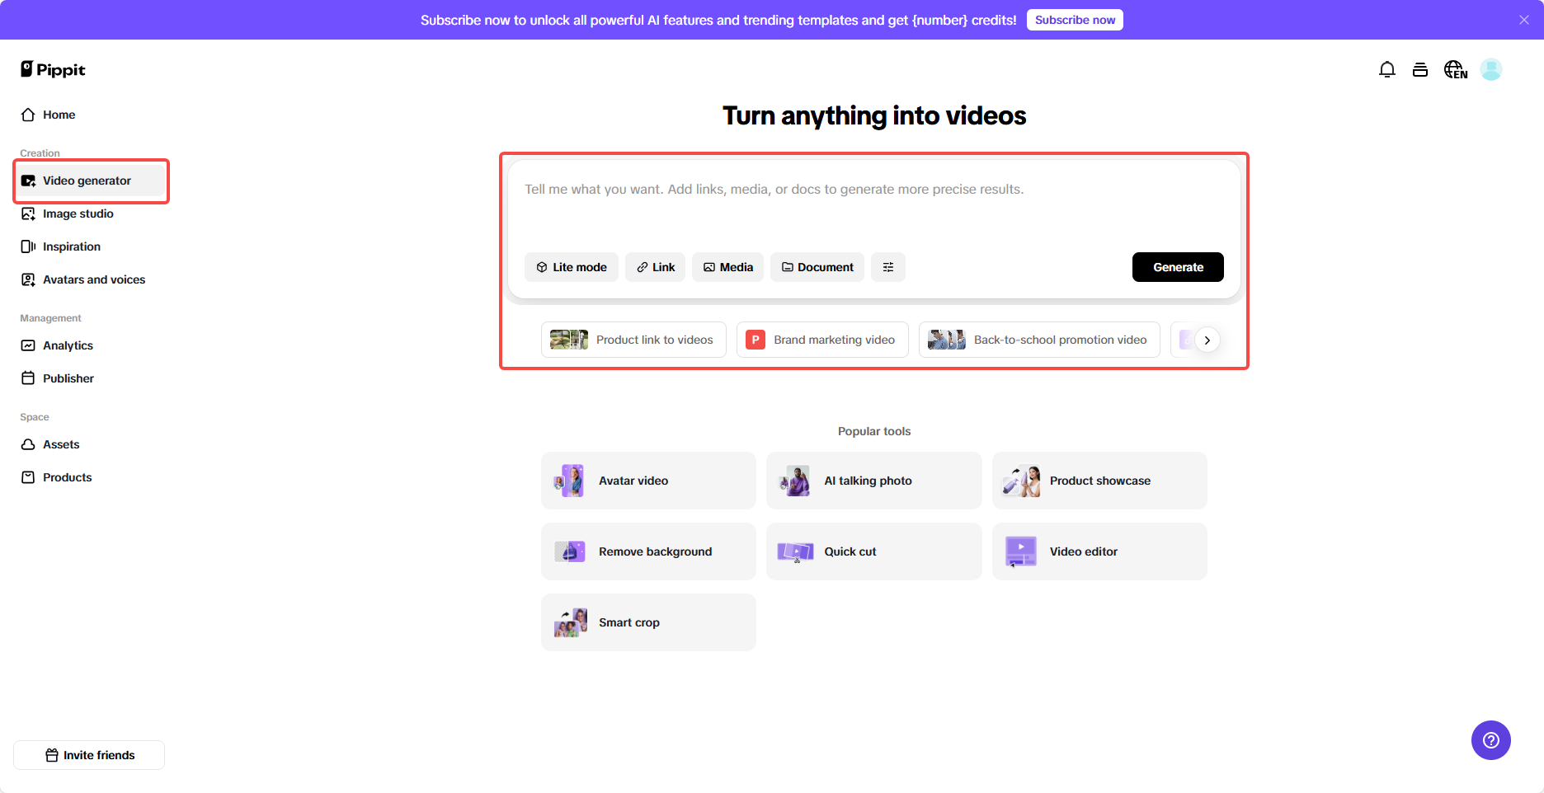1544x793 pixels.
Task: Open Image studio
Action: pyautogui.click(x=89, y=213)
